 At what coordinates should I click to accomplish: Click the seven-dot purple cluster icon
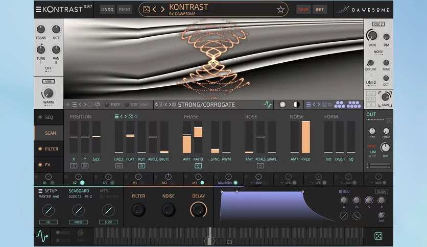click(354, 105)
